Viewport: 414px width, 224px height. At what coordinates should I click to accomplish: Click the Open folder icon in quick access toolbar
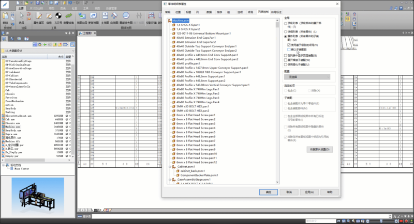(x=26, y=3)
